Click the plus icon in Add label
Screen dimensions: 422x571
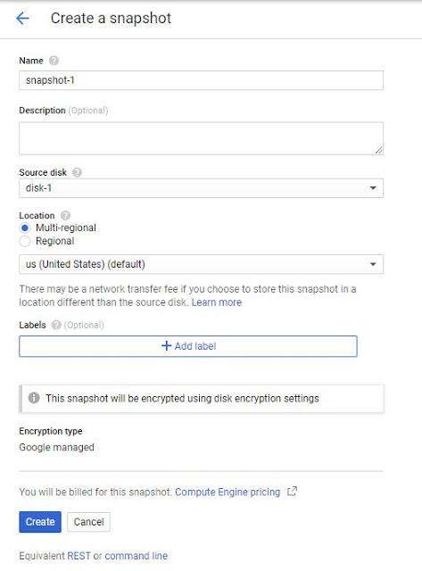pos(167,345)
